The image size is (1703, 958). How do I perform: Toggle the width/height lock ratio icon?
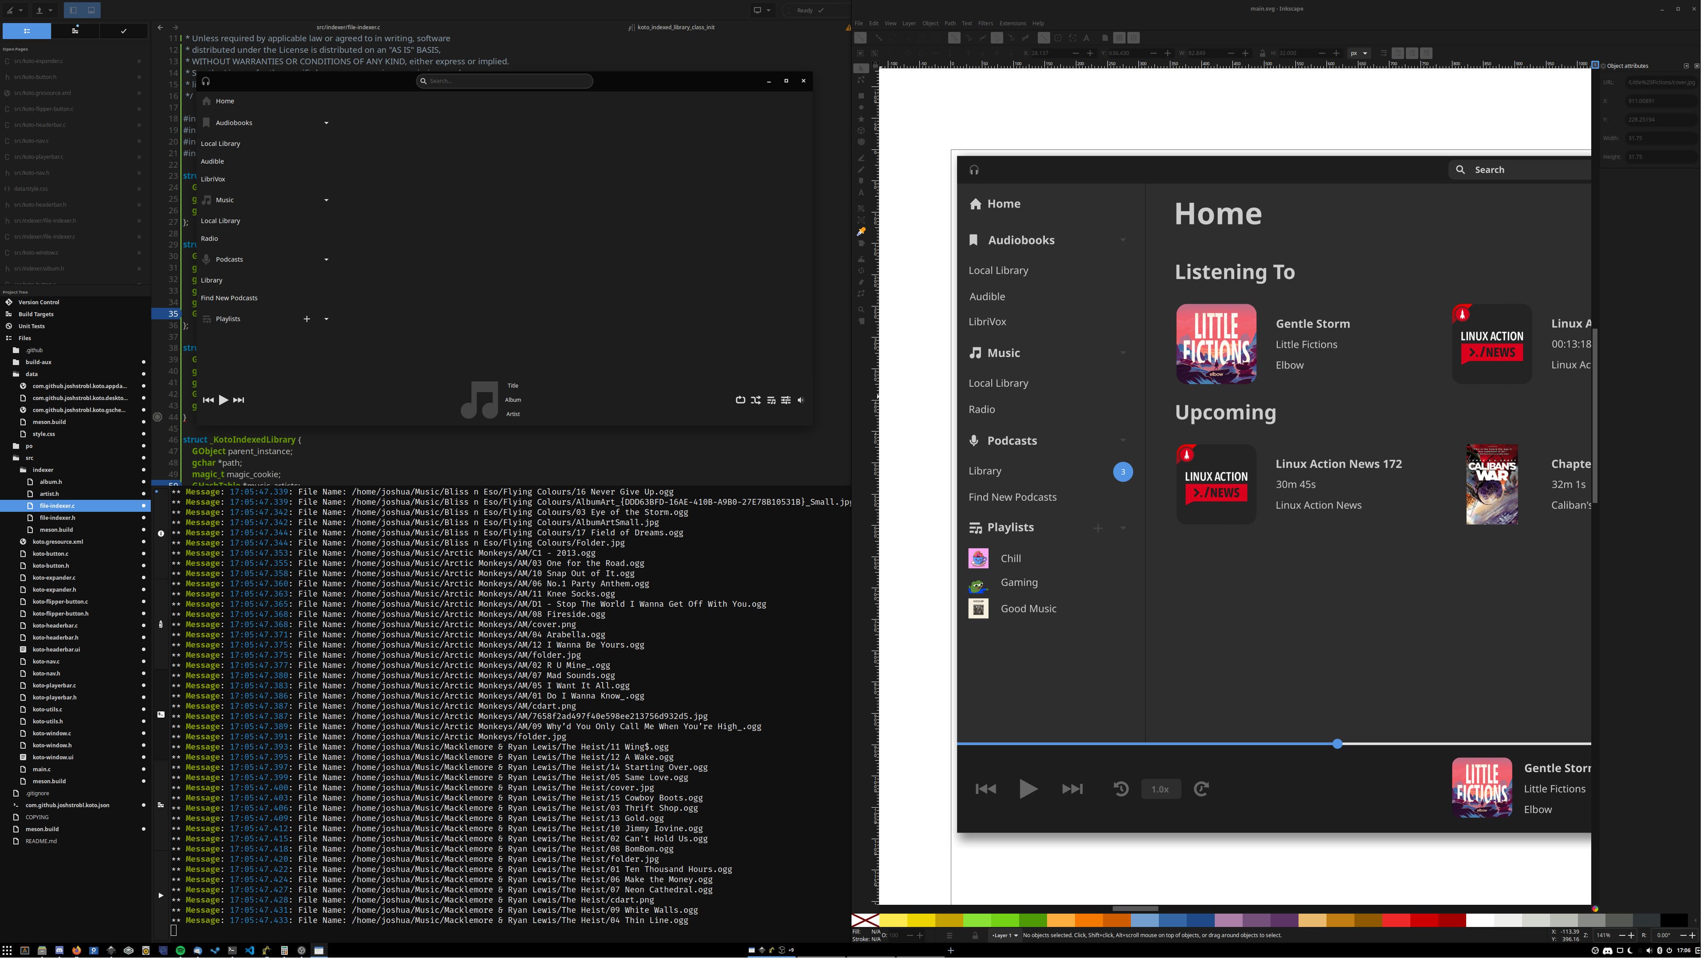point(1262,53)
